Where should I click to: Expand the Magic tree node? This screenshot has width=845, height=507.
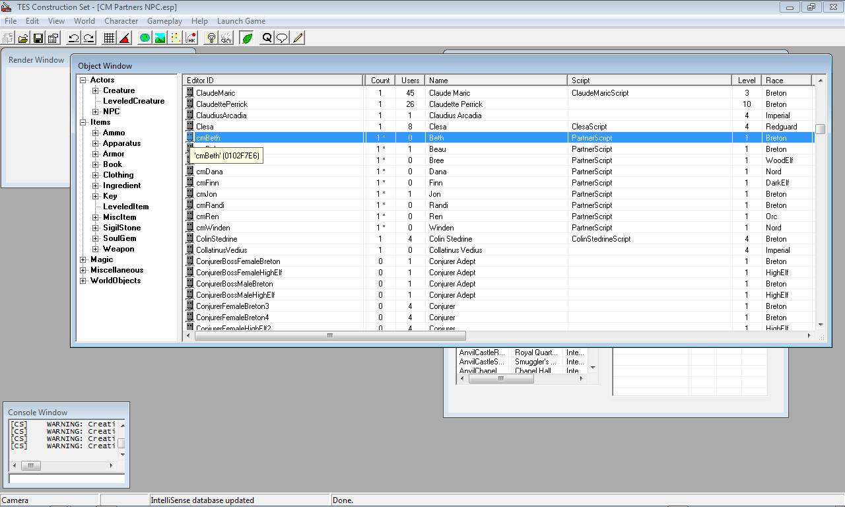[x=84, y=259]
